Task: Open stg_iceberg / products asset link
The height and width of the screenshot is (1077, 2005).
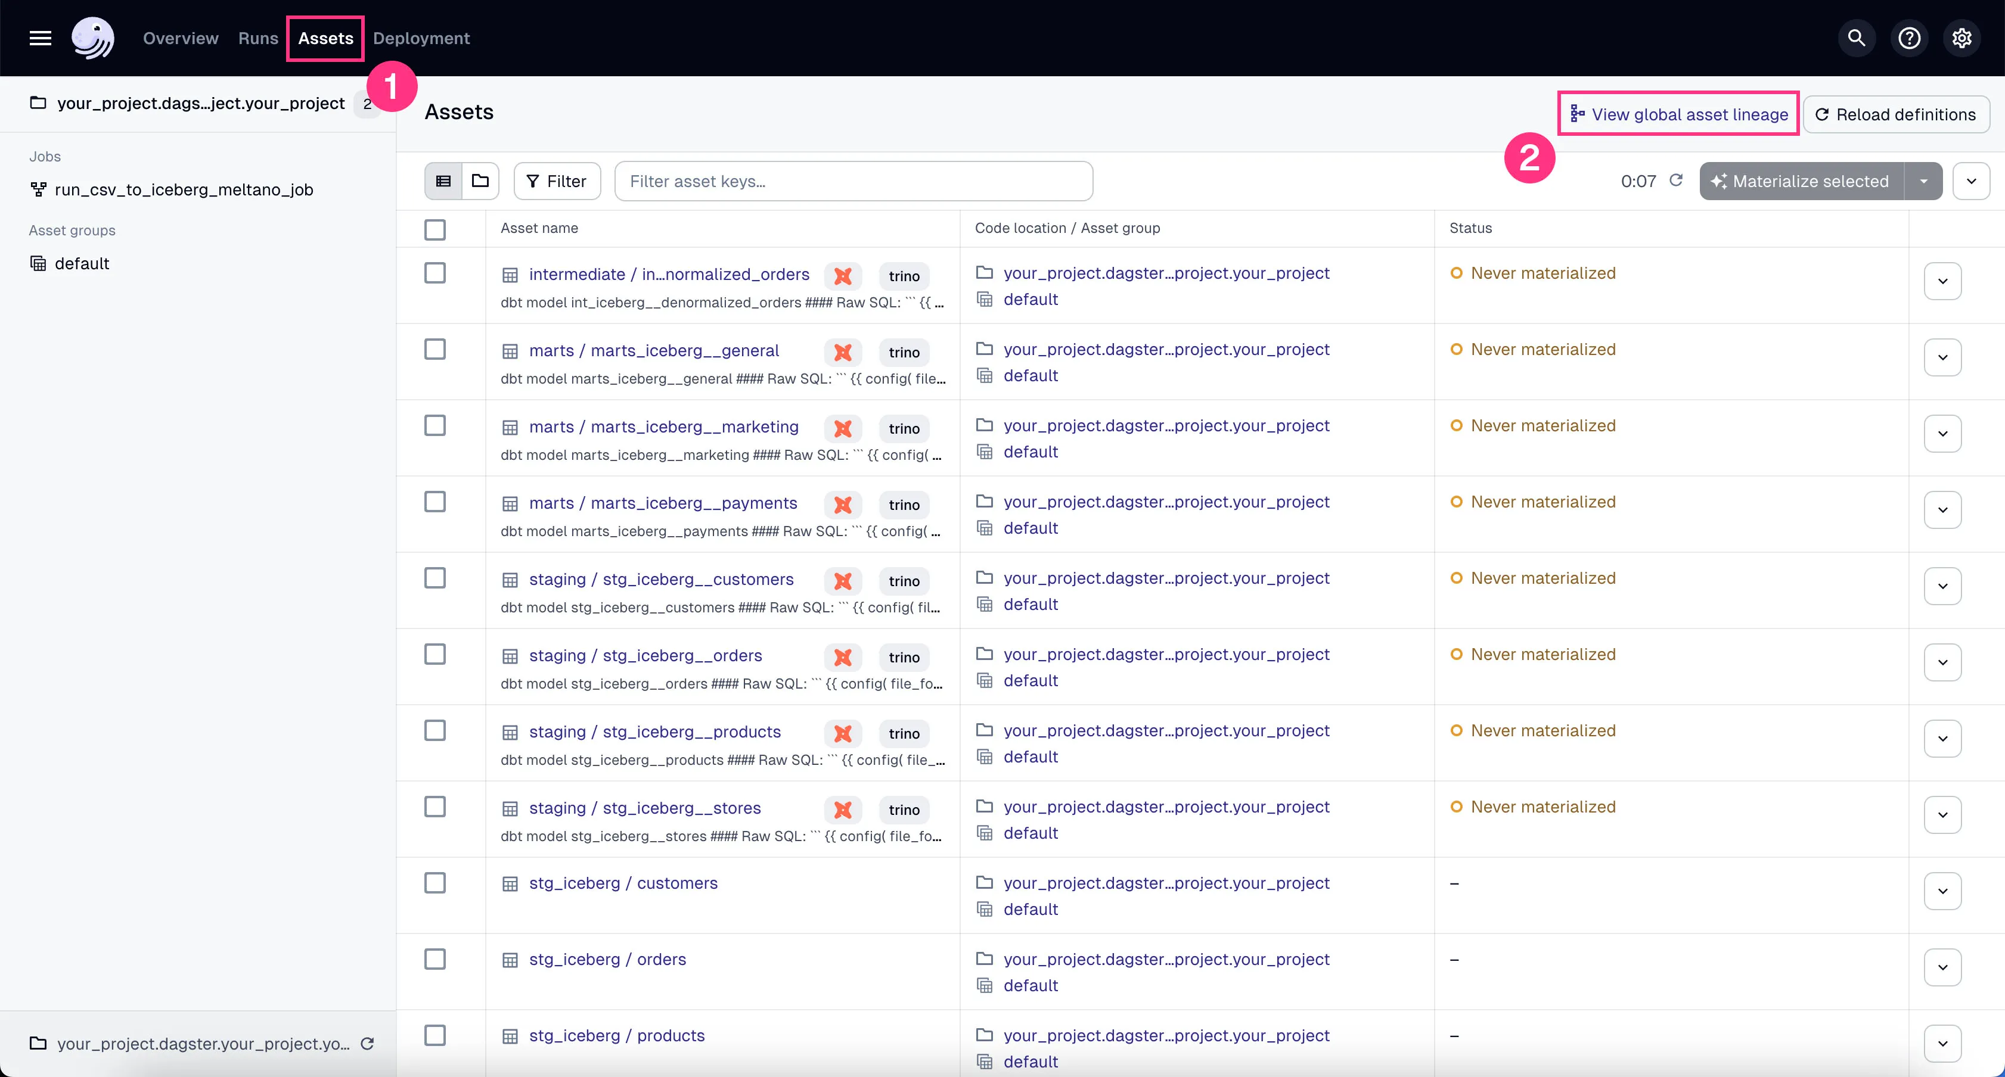Action: point(616,1036)
